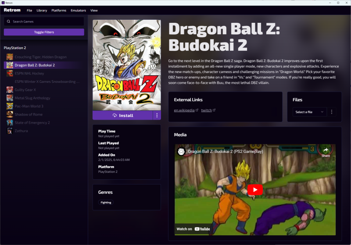351x245 pixels.
Task: Select Guilty Gear X in list
Action: click(44, 90)
